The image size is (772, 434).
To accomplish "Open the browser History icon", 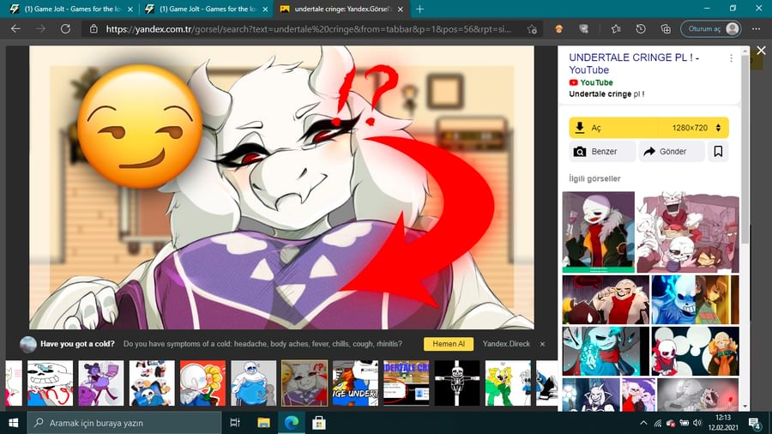I will (x=641, y=29).
